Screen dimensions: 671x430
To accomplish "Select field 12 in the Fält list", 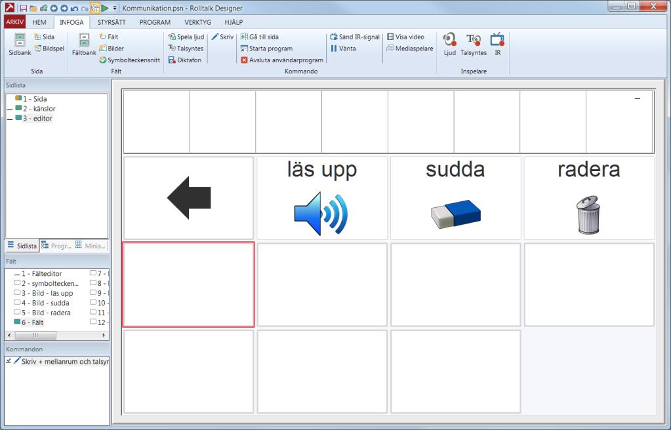I will (99, 322).
